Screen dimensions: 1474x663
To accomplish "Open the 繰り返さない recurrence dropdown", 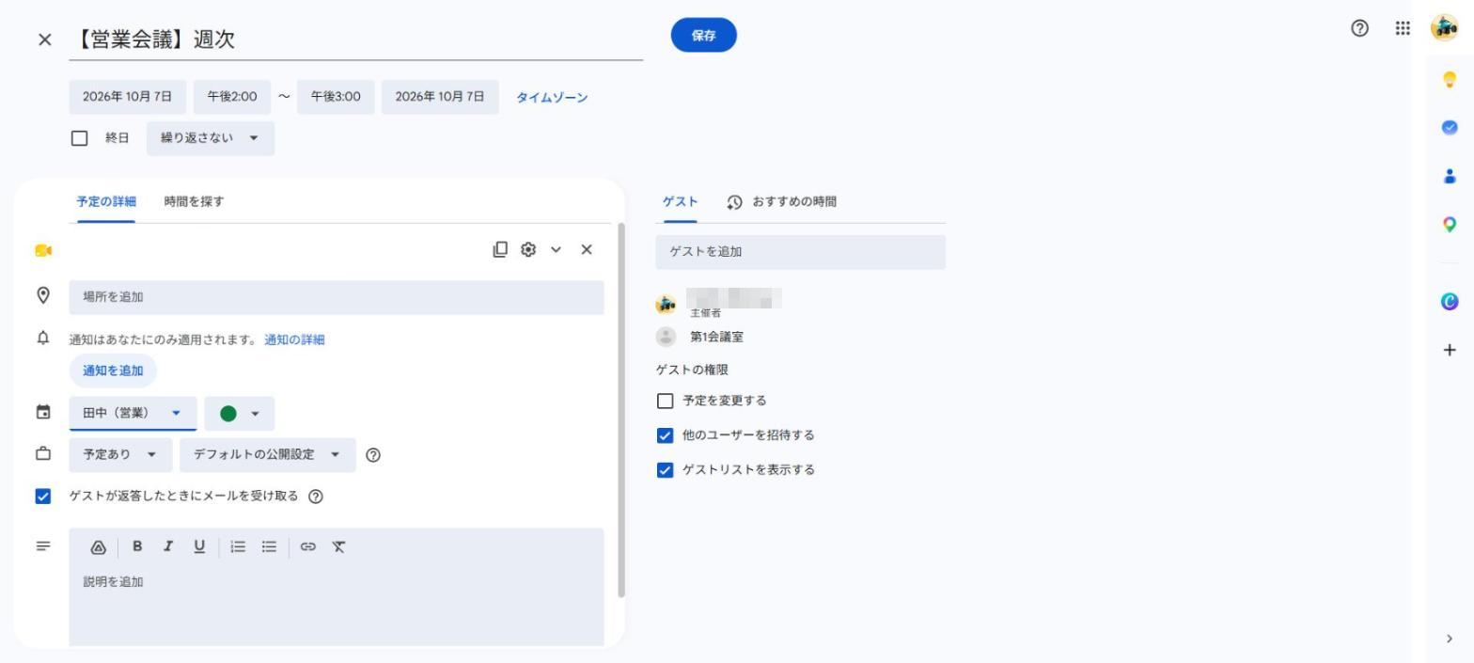I will click(x=211, y=138).
